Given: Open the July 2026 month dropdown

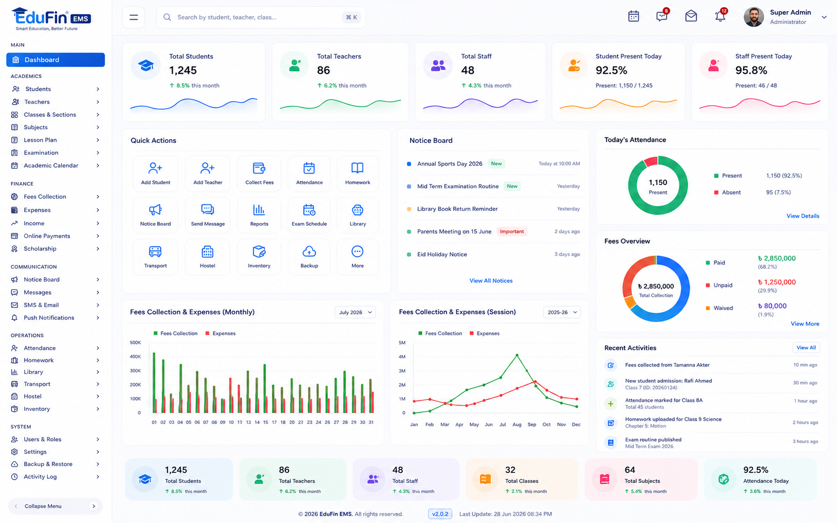Looking at the screenshot, I should pyautogui.click(x=355, y=312).
